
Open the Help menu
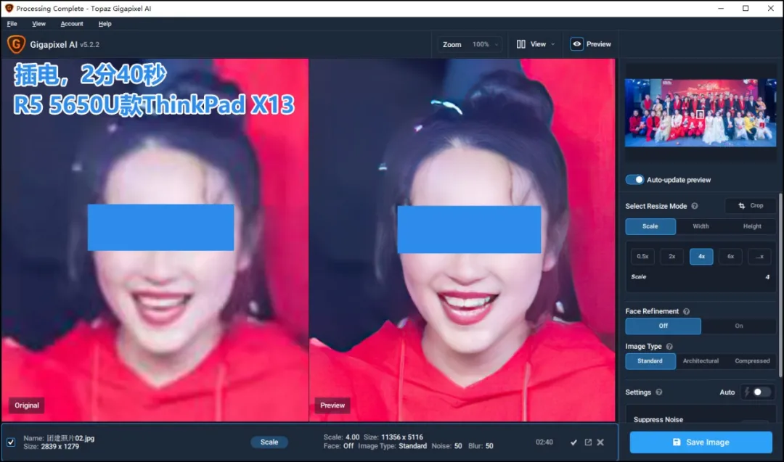click(x=105, y=23)
